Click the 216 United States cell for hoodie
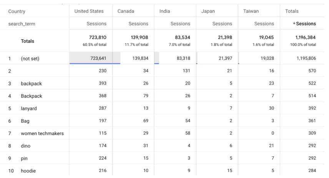 click(x=103, y=170)
